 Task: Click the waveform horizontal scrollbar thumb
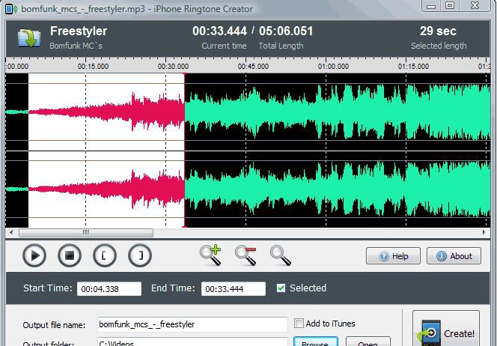[x=86, y=233]
